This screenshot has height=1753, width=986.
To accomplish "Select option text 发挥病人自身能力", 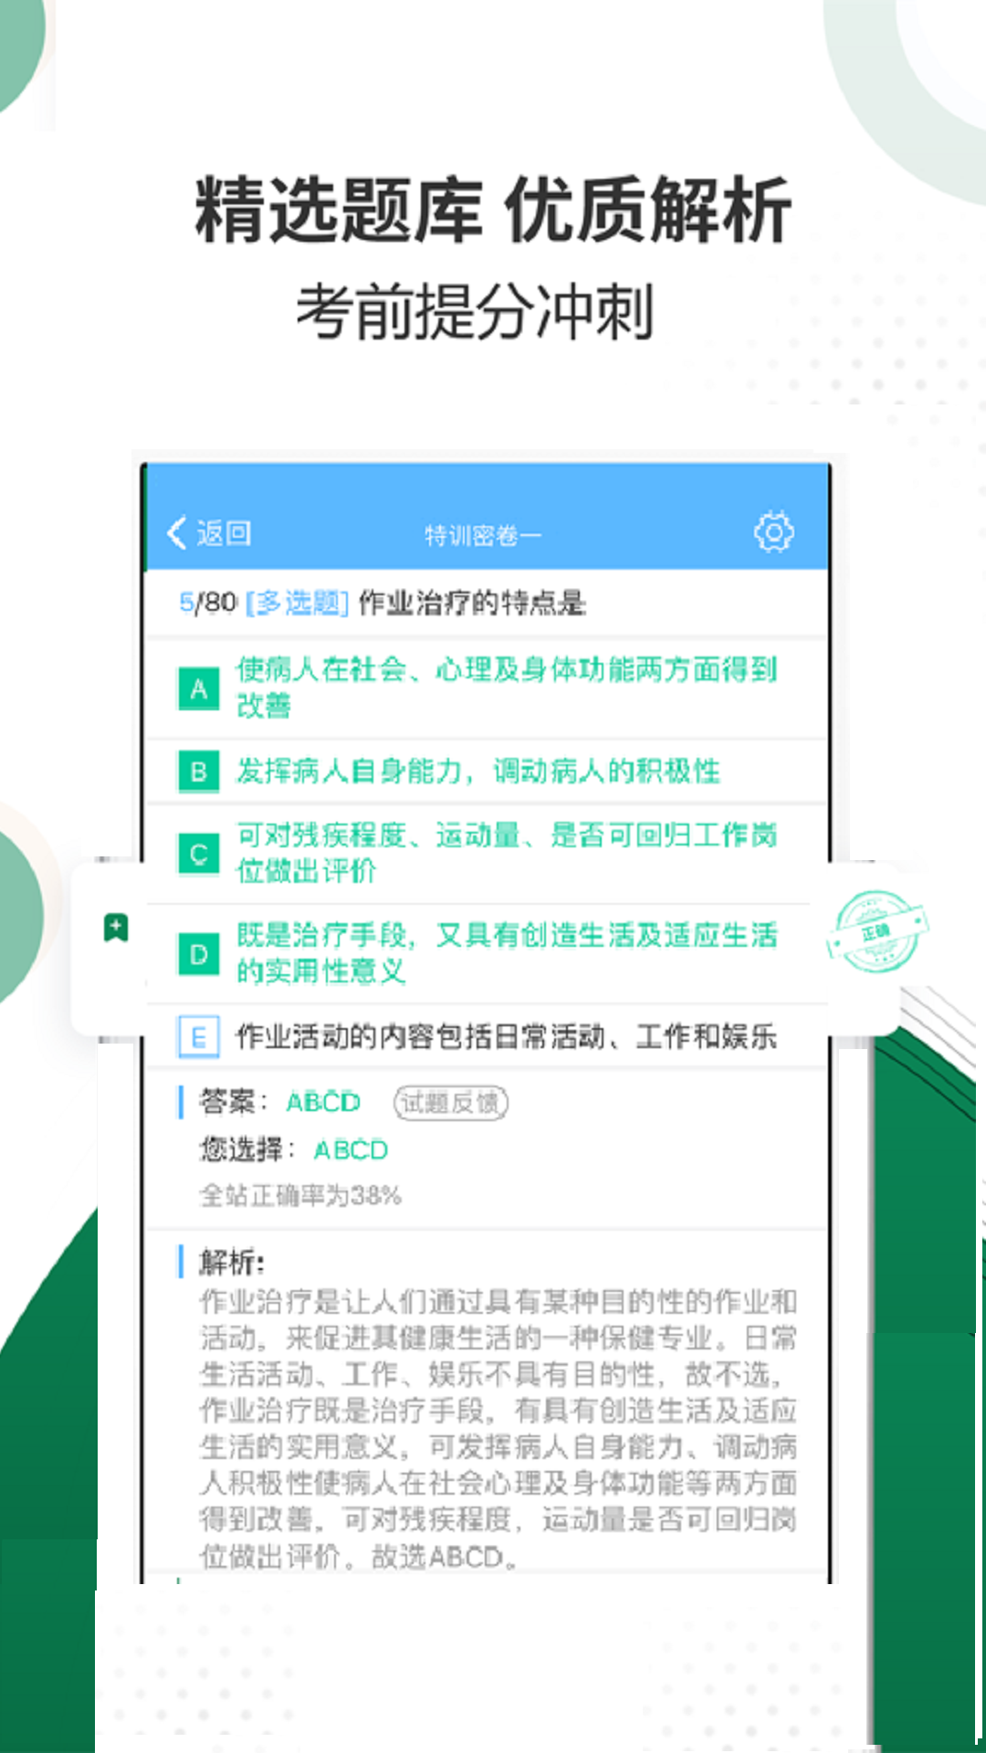I will pyautogui.click(x=349, y=772).
